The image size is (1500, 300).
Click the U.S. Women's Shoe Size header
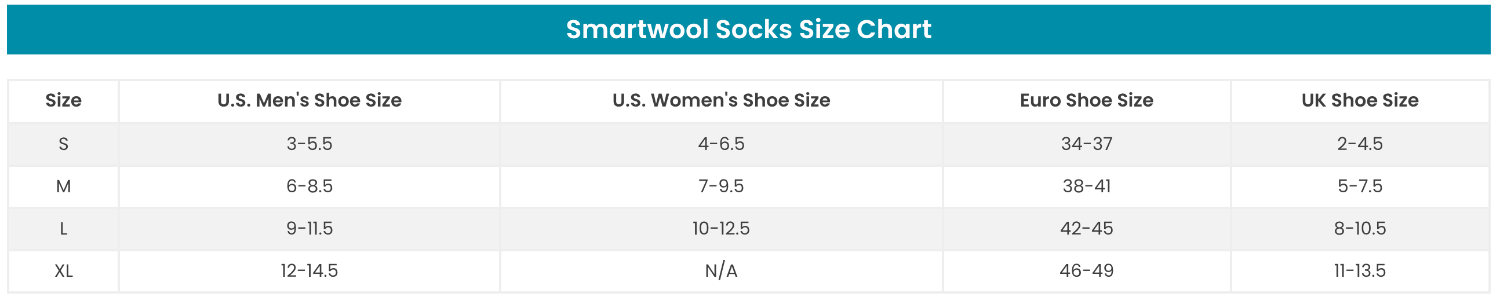click(x=721, y=101)
